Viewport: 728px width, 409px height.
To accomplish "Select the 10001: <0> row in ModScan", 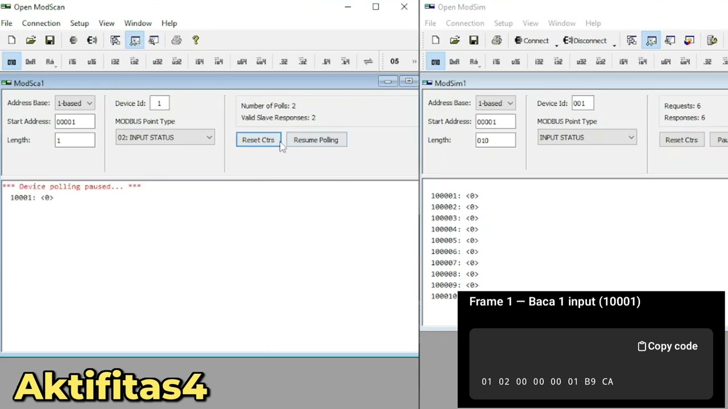I will pos(32,198).
